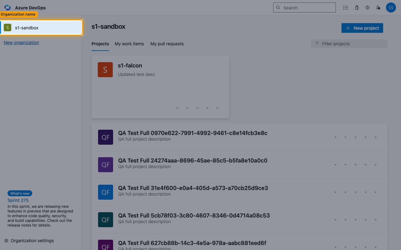The height and width of the screenshot is (250, 401).
Task: Open the work items checklist icon in header
Action: point(346,7)
